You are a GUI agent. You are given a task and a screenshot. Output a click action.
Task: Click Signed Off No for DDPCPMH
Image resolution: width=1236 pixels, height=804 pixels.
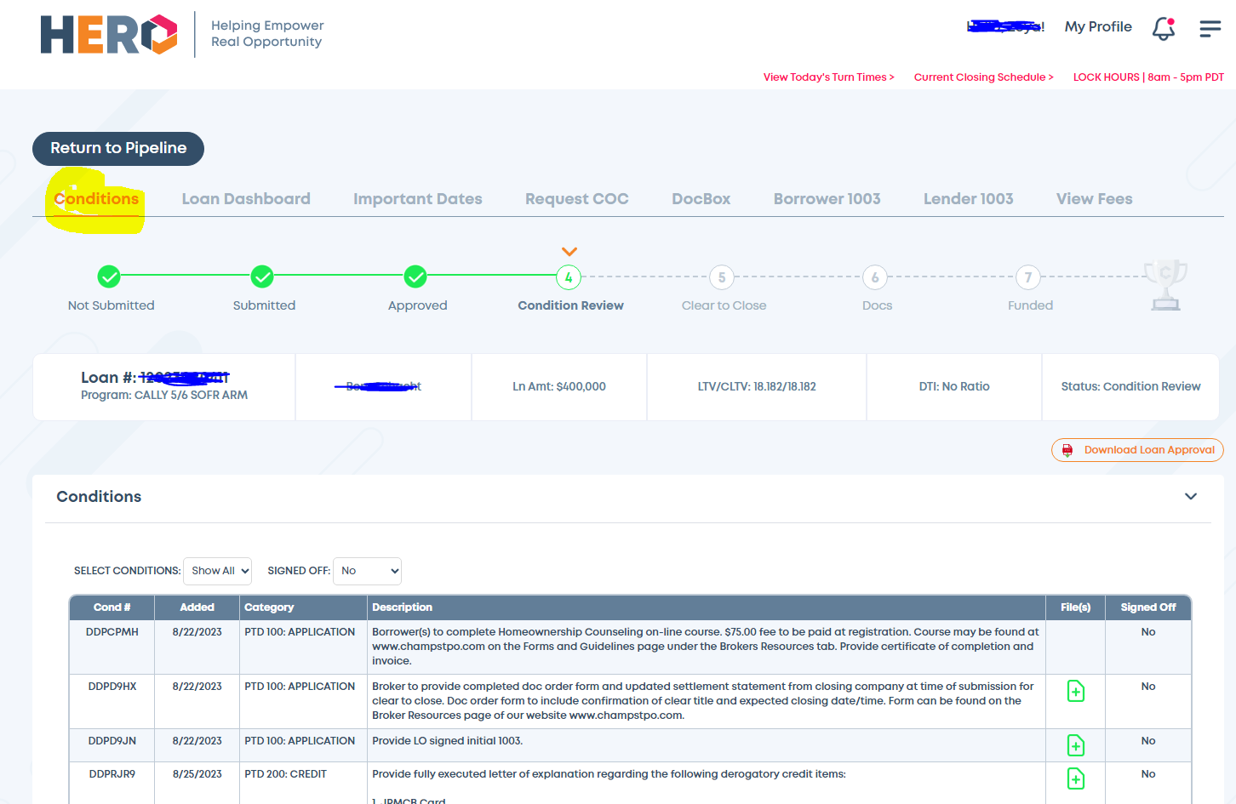[1148, 632]
